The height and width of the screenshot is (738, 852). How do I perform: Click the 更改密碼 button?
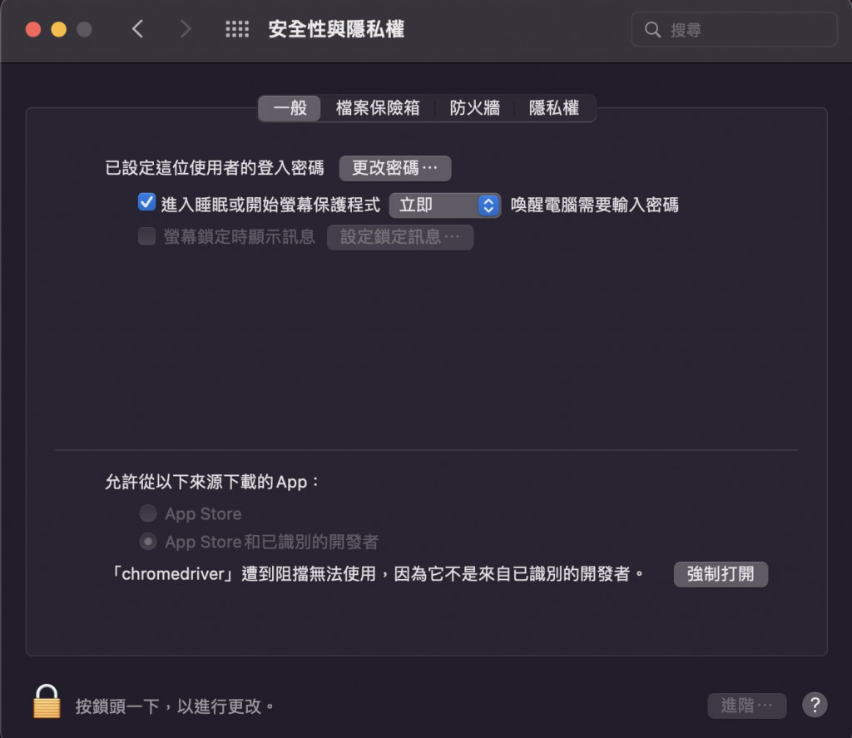pos(395,168)
